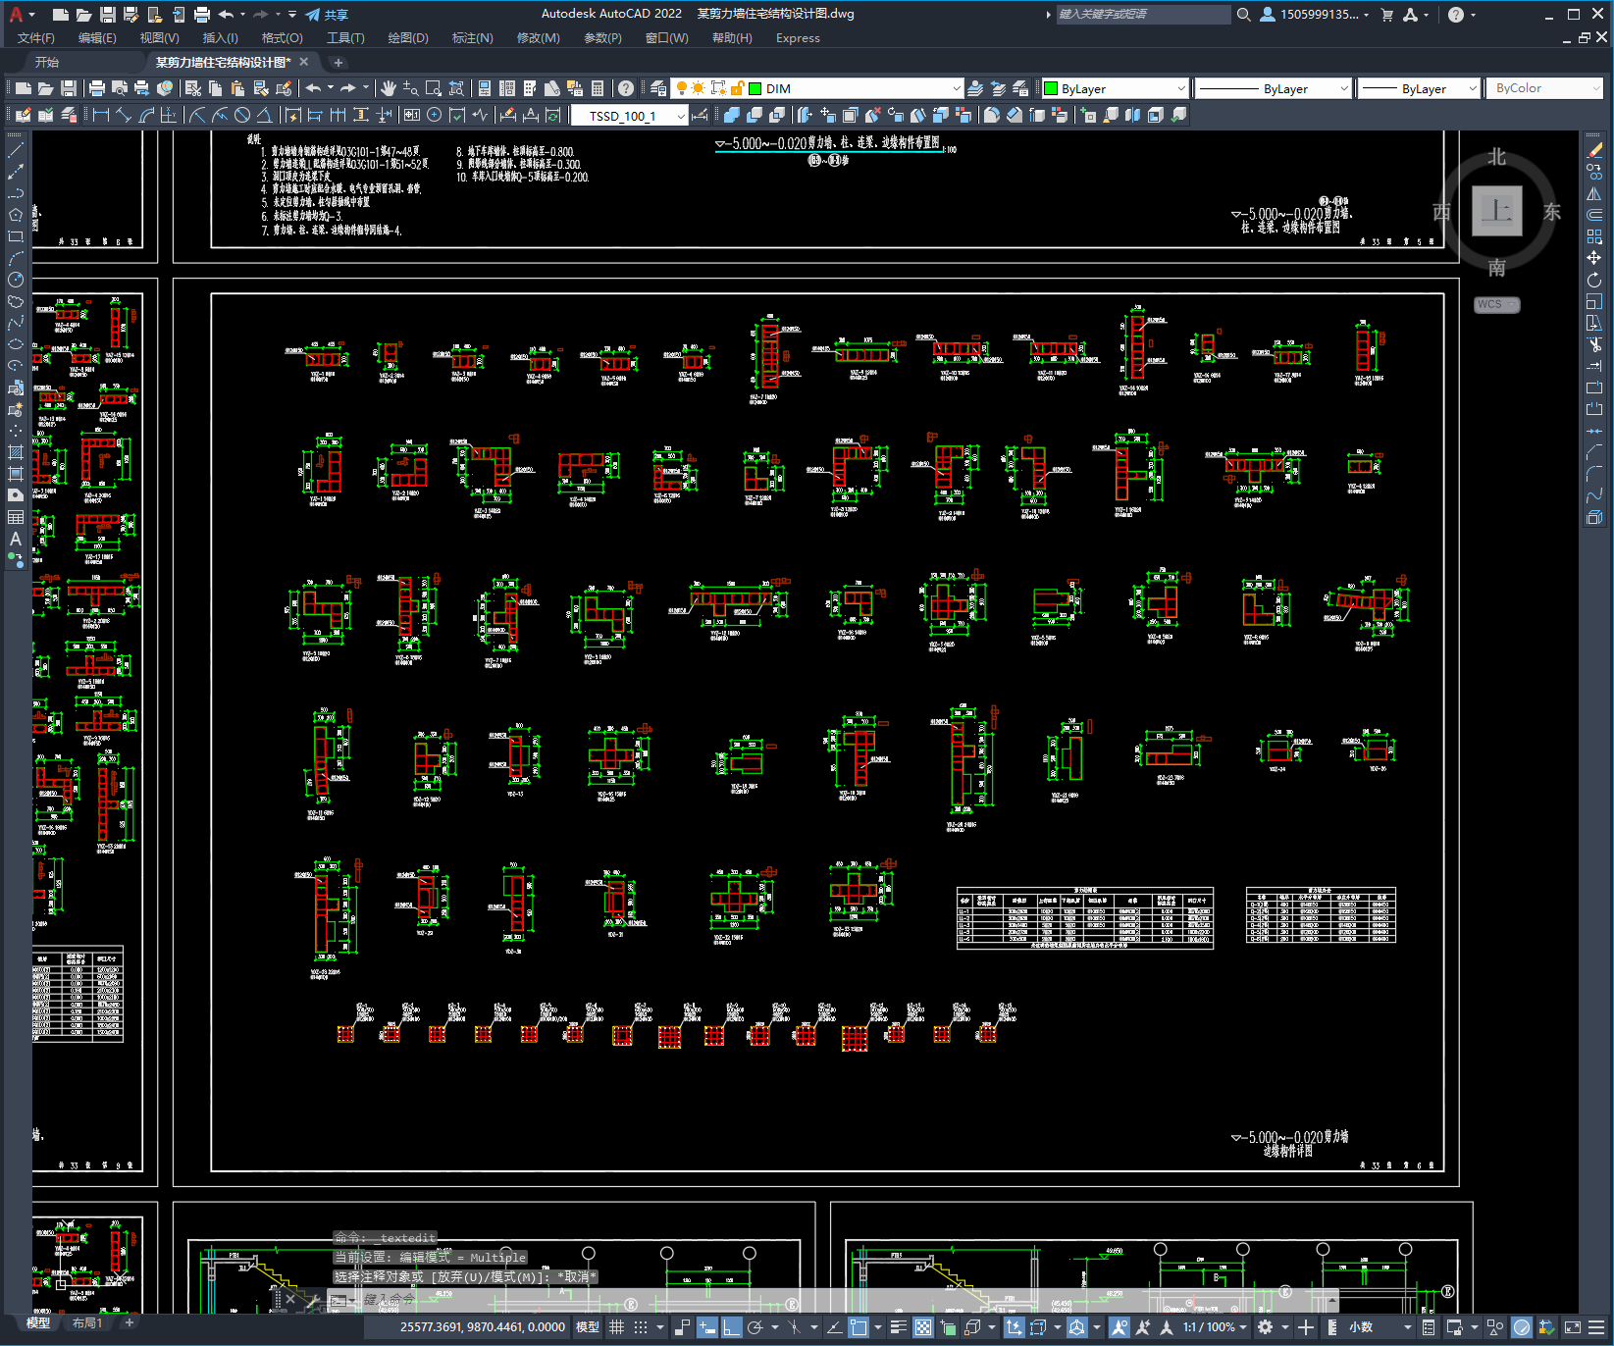Select the Move tool in right toolbar
Image resolution: width=1614 pixels, height=1346 pixels.
[1594, 258]
